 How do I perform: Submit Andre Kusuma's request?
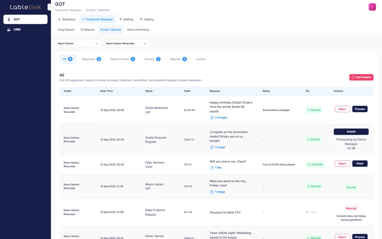click(351, 132)
